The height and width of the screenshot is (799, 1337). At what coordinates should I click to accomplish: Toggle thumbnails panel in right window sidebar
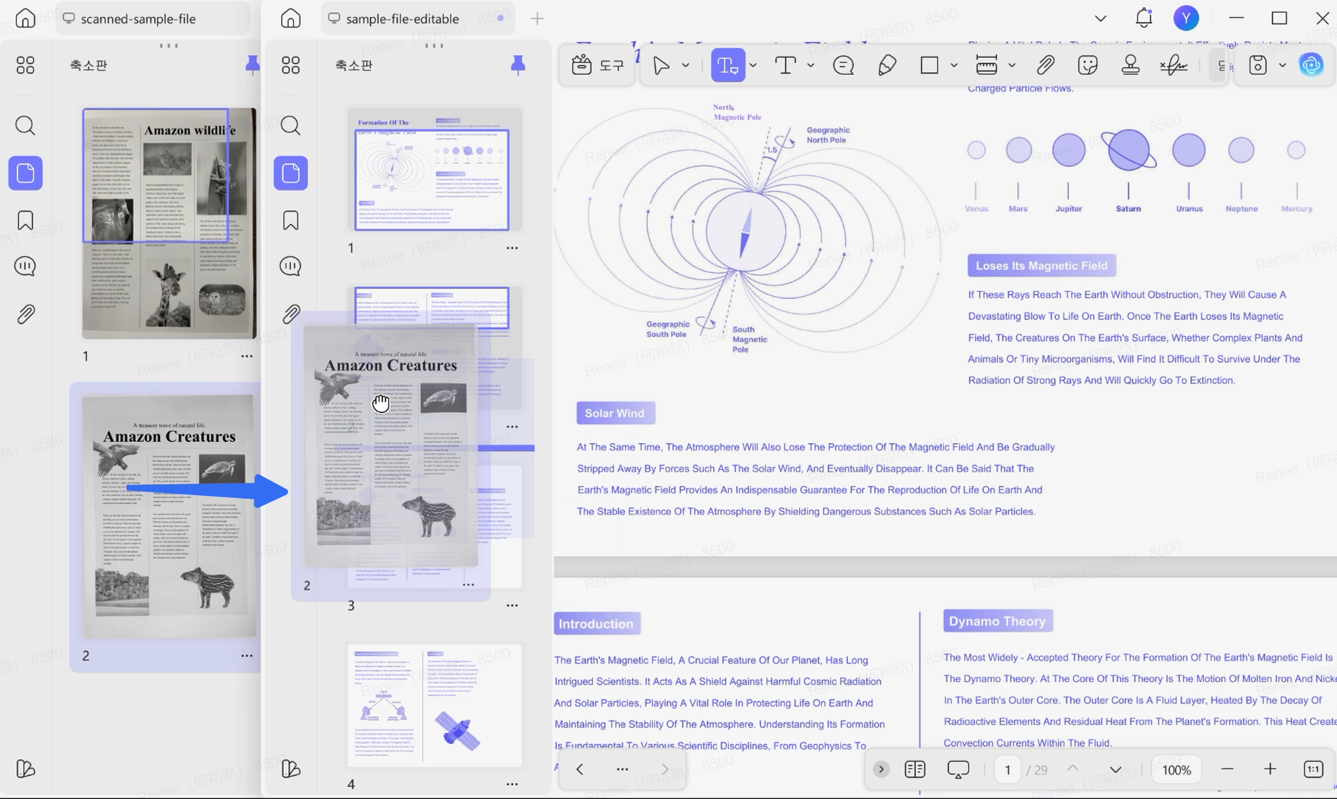pos(291,173)
